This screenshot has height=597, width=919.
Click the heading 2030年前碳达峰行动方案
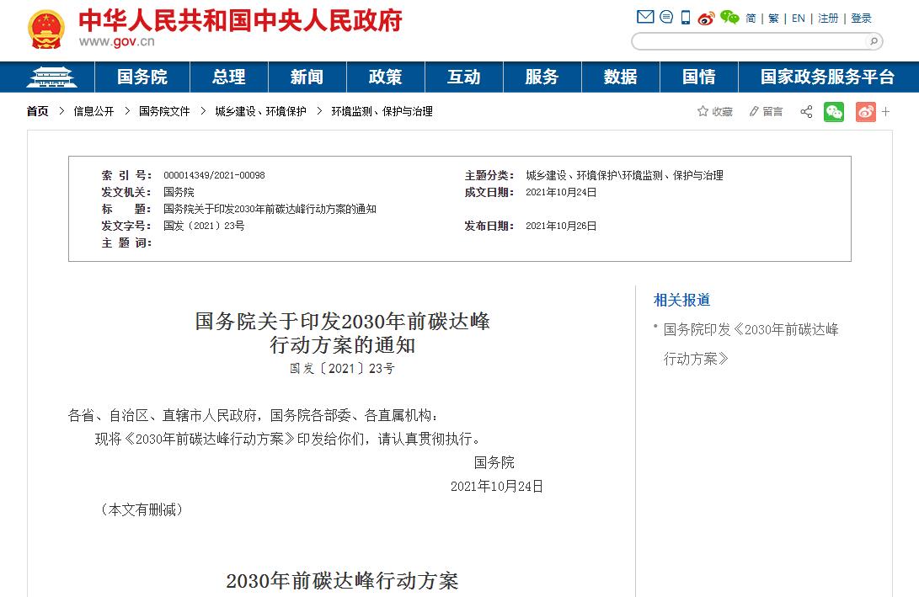tap(342, 581)
